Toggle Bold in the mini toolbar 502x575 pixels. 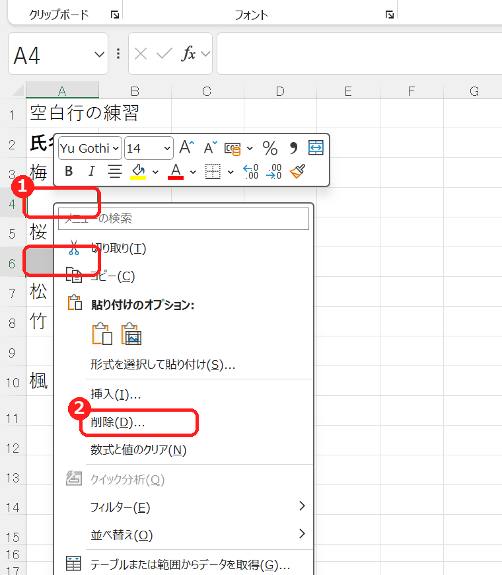click(69, 171)
